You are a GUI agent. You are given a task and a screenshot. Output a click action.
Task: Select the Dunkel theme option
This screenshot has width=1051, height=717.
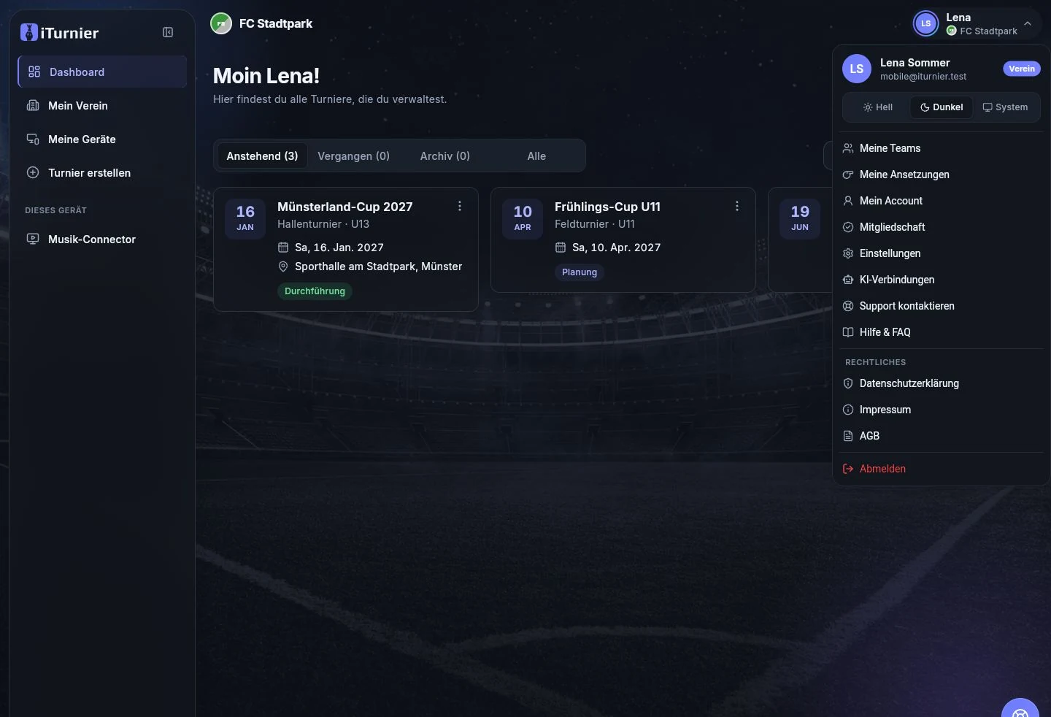pos(942,107)
